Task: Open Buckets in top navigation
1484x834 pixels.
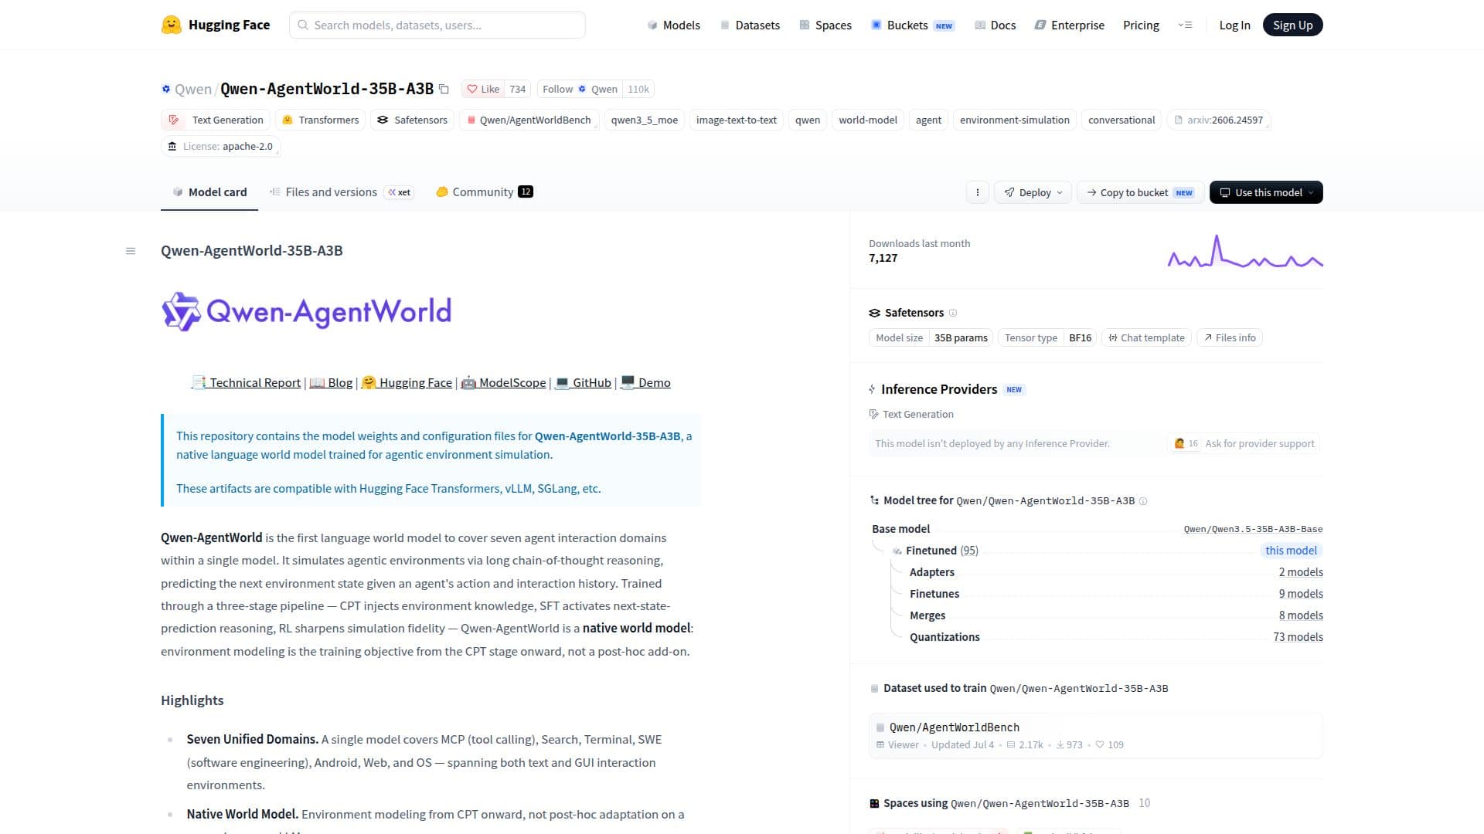Action: tap(912, 25)
